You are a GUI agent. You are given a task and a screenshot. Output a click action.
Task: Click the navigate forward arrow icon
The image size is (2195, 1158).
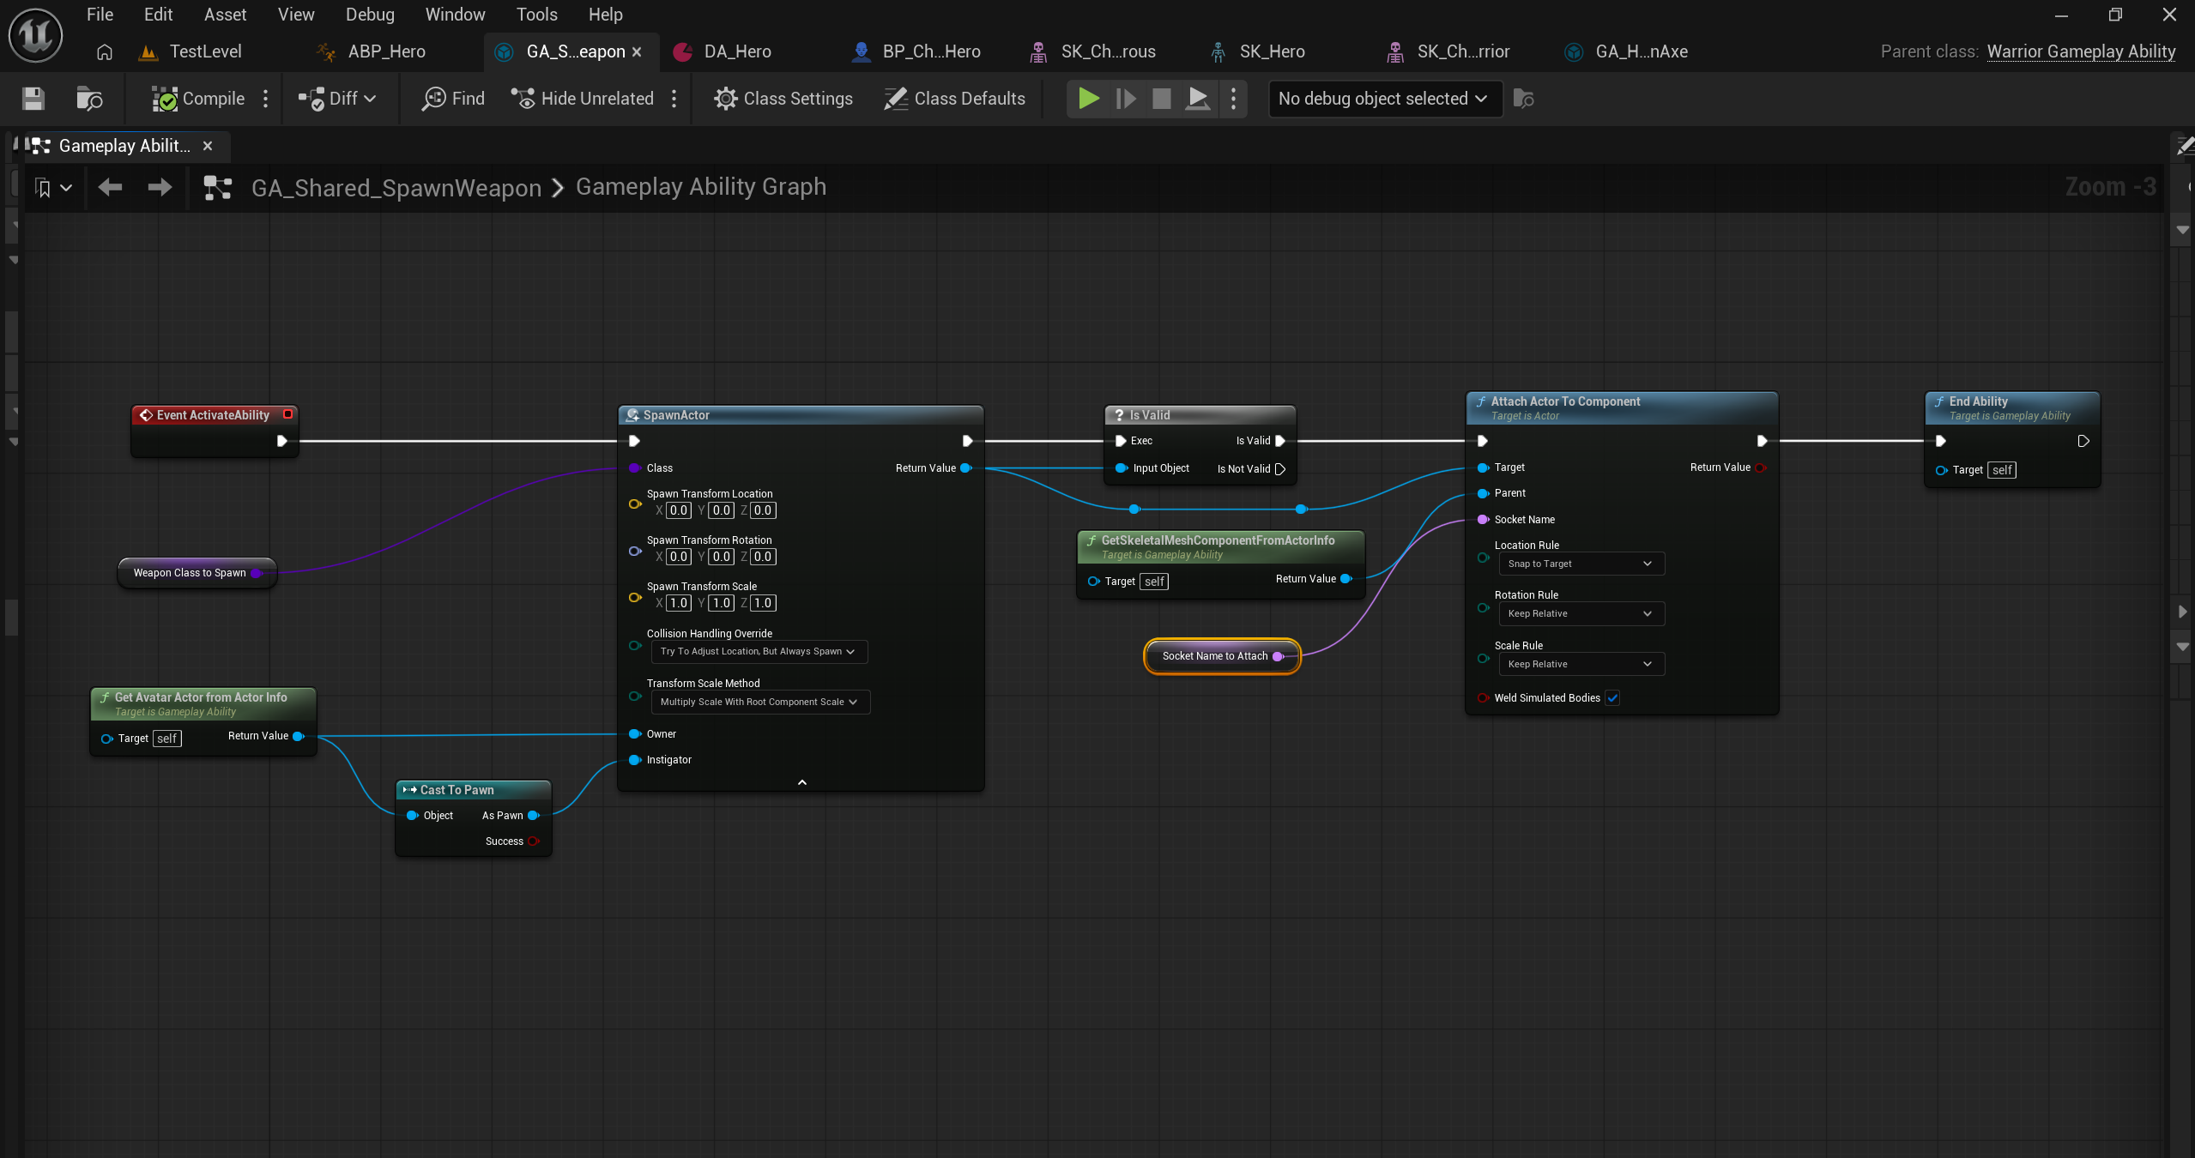(x=160, y=187)
